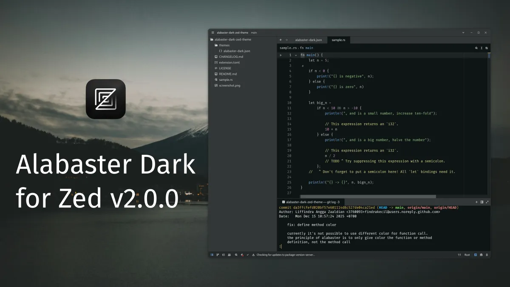Click the alabaster-dark.json braces file icon in tree
Screen dimensions: 510x287
(x=221, y=51)
